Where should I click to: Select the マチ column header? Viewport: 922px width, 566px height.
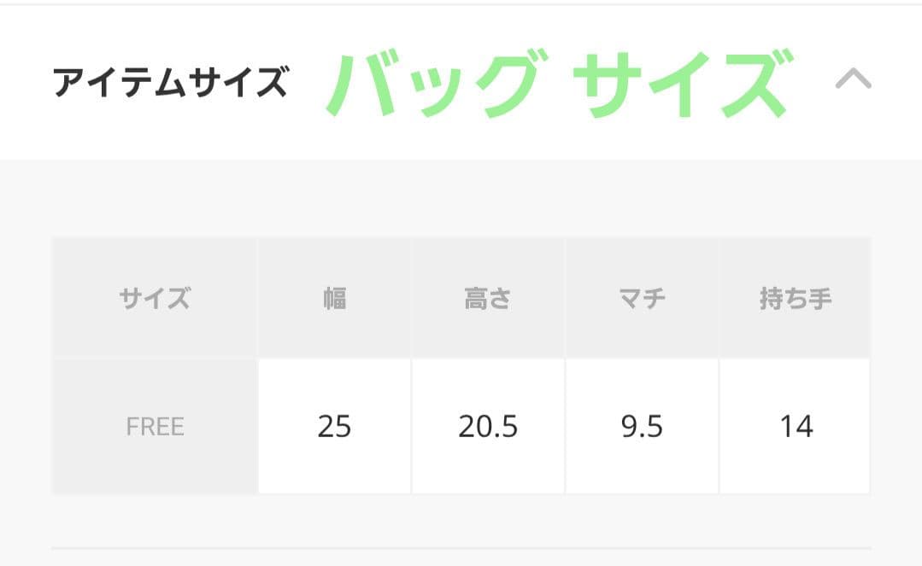(642, 298)
